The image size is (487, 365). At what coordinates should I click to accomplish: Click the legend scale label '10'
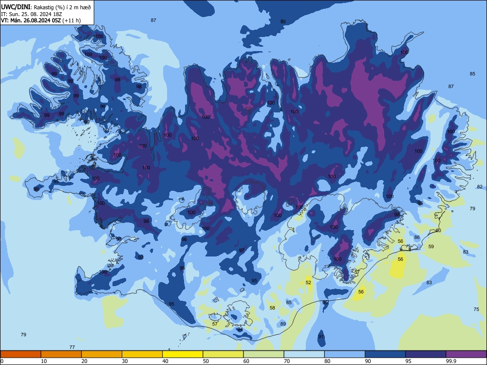44,361
